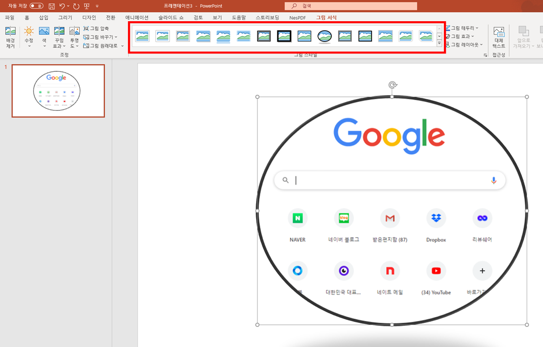Viewport: 543px width, 347px height.
Task: Switch to the Slide Show (슬라이드 쇼) tab
Action: click(x=171, y=17)
